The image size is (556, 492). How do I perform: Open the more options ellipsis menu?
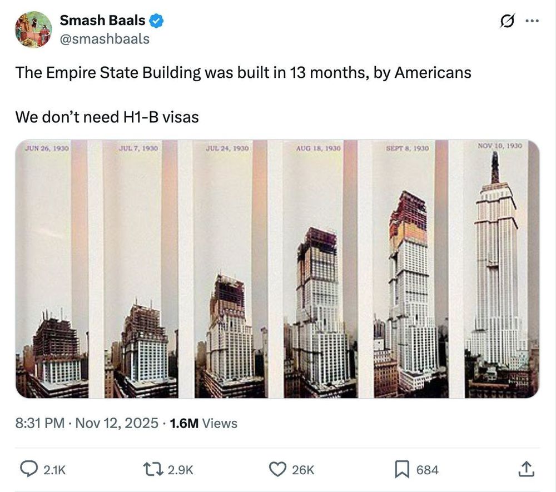532,21
